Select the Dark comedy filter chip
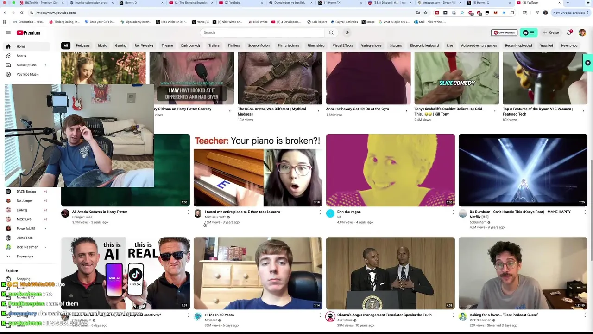This screenshot has width=593, height=334. (x=190, y=45)
